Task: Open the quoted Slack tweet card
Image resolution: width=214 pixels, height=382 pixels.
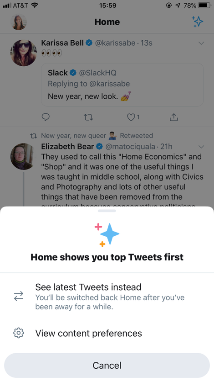Action: click(x=122, y=85)
